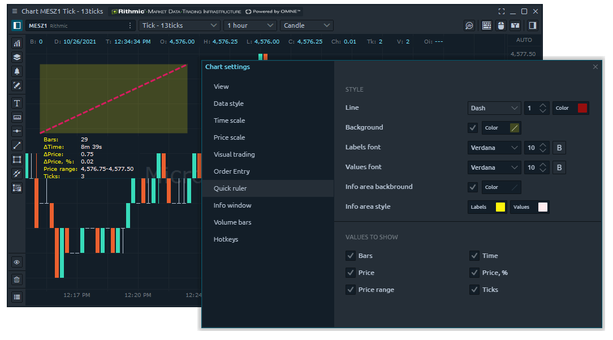Uncheck the Price, % checkbox

474,273
